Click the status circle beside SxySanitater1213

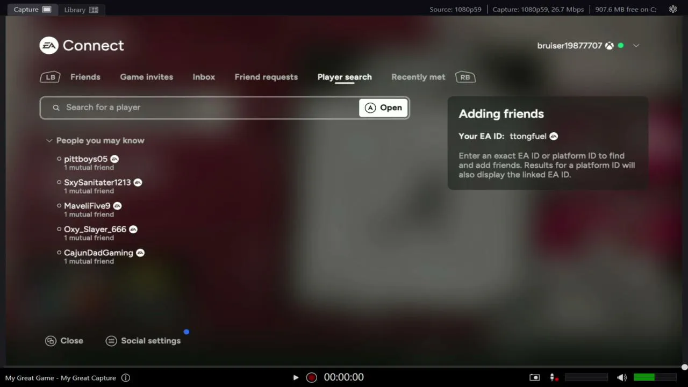pyautogui.click(x=59, y=183)
